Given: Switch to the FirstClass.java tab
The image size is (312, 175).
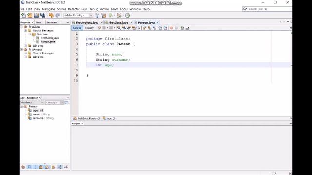Looking at the screenshot, I should pos(118,23).
